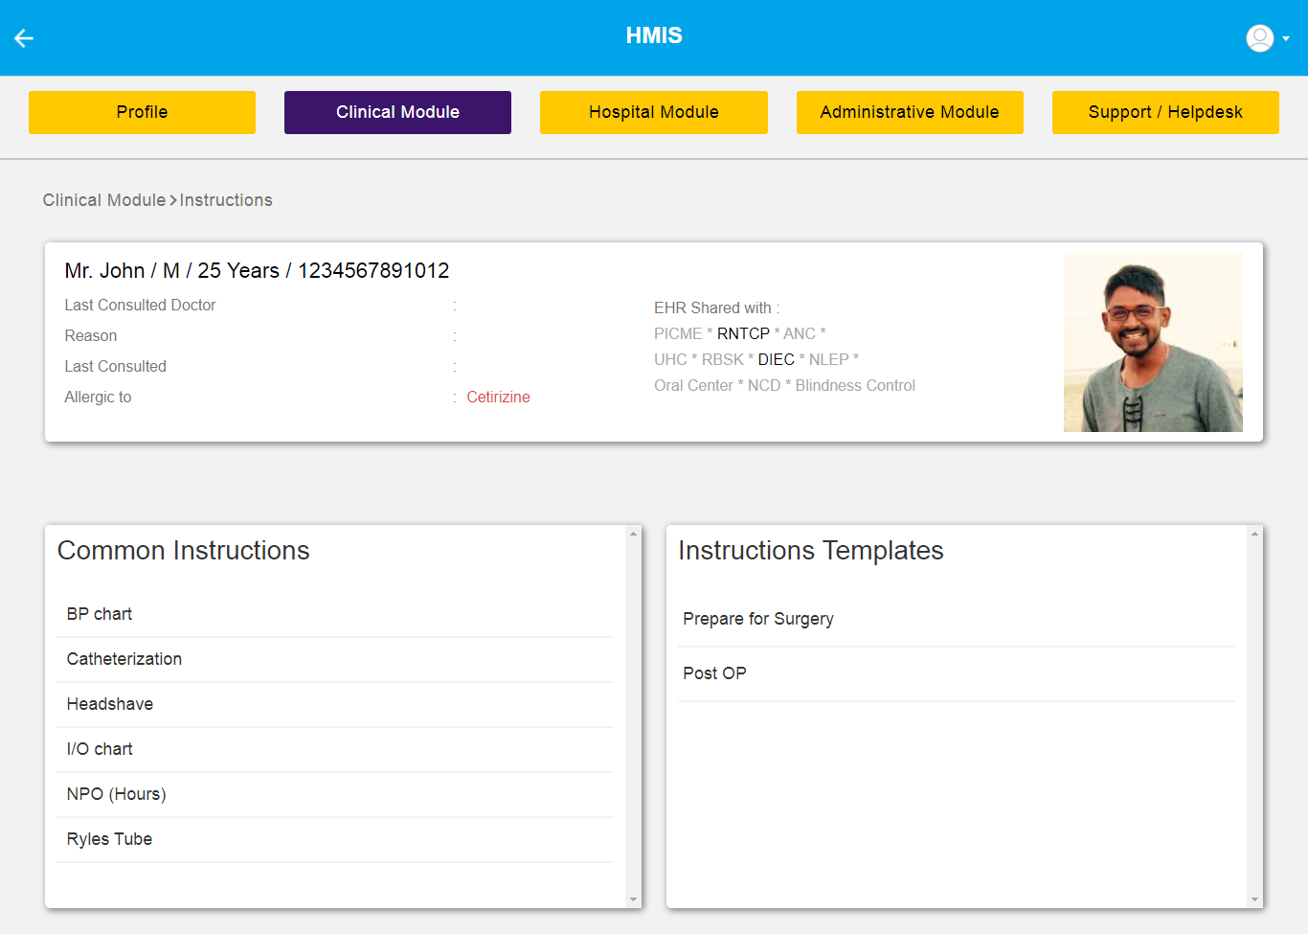This screenshot has width=1308, height=934.
Task: Open the Prepare for Surgery template
Action: pos(757,619)
